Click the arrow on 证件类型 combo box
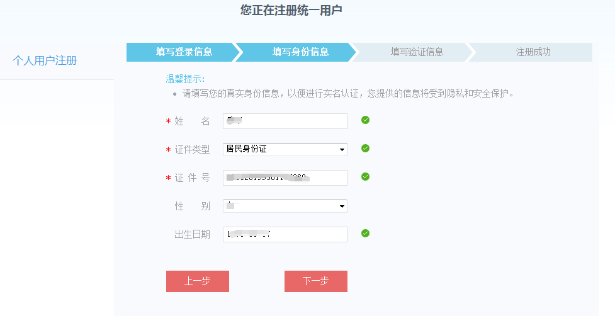 (342, 149)
